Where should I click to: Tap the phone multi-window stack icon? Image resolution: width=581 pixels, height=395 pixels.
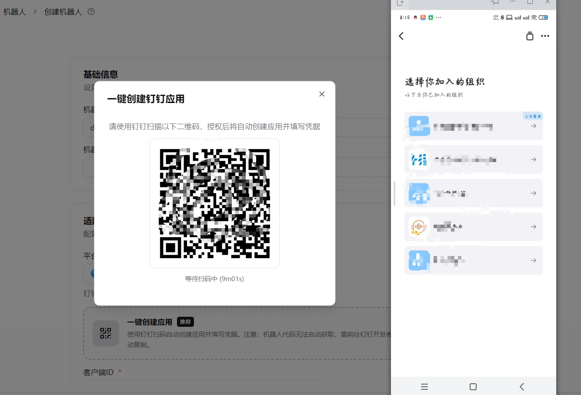pyautogui.click(x=530, y=36)
